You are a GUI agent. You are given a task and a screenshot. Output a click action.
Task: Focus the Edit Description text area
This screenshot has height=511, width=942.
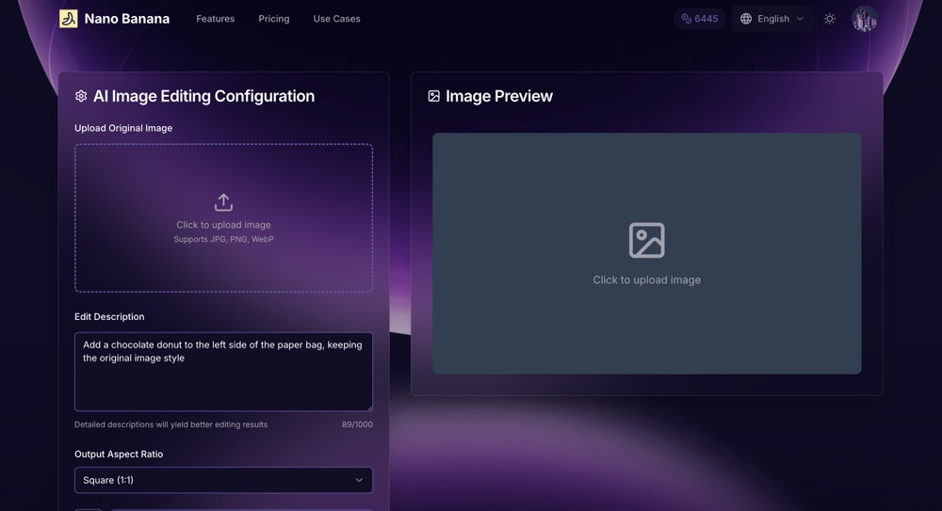pos(223,372)
